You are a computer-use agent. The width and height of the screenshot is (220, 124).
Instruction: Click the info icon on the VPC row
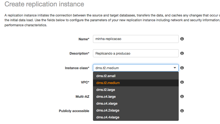182,82
